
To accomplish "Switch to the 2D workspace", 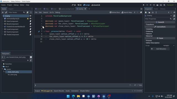I will (74, 5).
